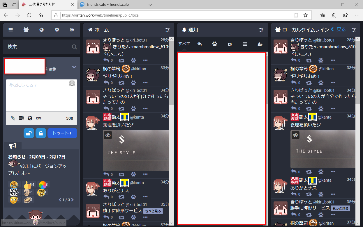
Task: Open Edge Settings and more ellipsis menu
Action: pyautogui.click(x=357, y=15)
